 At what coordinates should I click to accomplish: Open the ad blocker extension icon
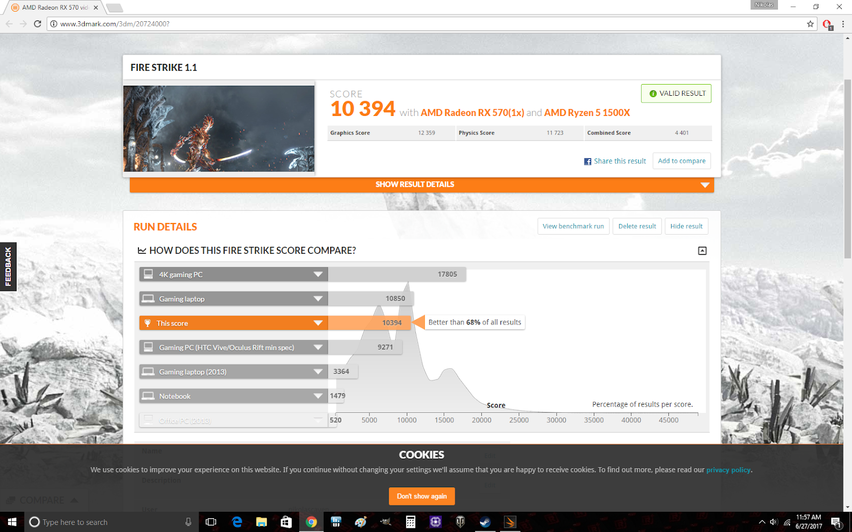click(827, 24)
